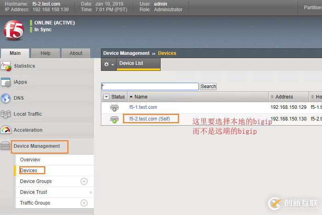322x215 pixels.
Task: Click plus icon next to Device Groups
Action: (x=84, y=181)
